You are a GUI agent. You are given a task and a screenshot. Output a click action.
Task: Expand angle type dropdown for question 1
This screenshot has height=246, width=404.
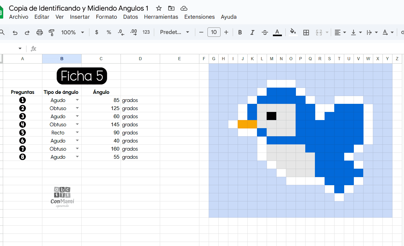[x=77, y=100]
